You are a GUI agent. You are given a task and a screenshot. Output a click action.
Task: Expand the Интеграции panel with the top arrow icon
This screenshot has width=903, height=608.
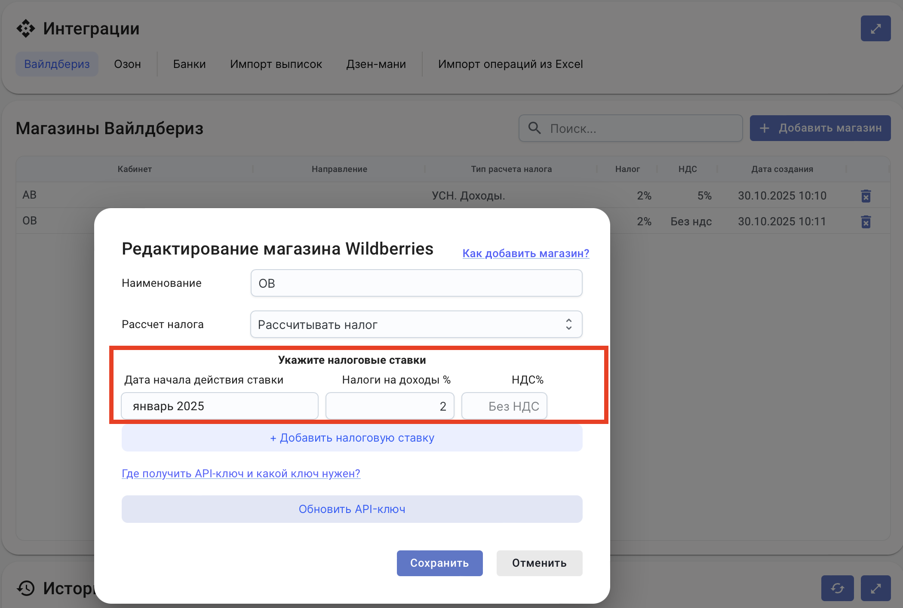coord(875,29)
